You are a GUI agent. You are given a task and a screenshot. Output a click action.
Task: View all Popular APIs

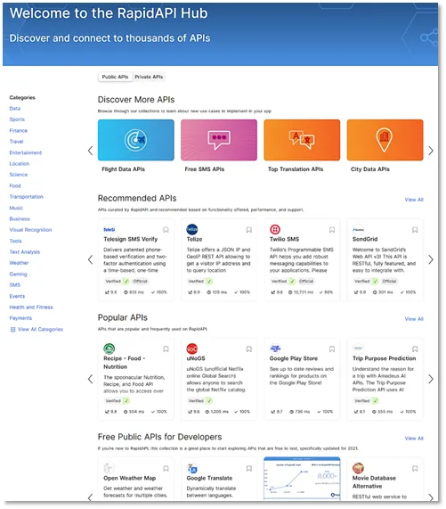point(414,319)
